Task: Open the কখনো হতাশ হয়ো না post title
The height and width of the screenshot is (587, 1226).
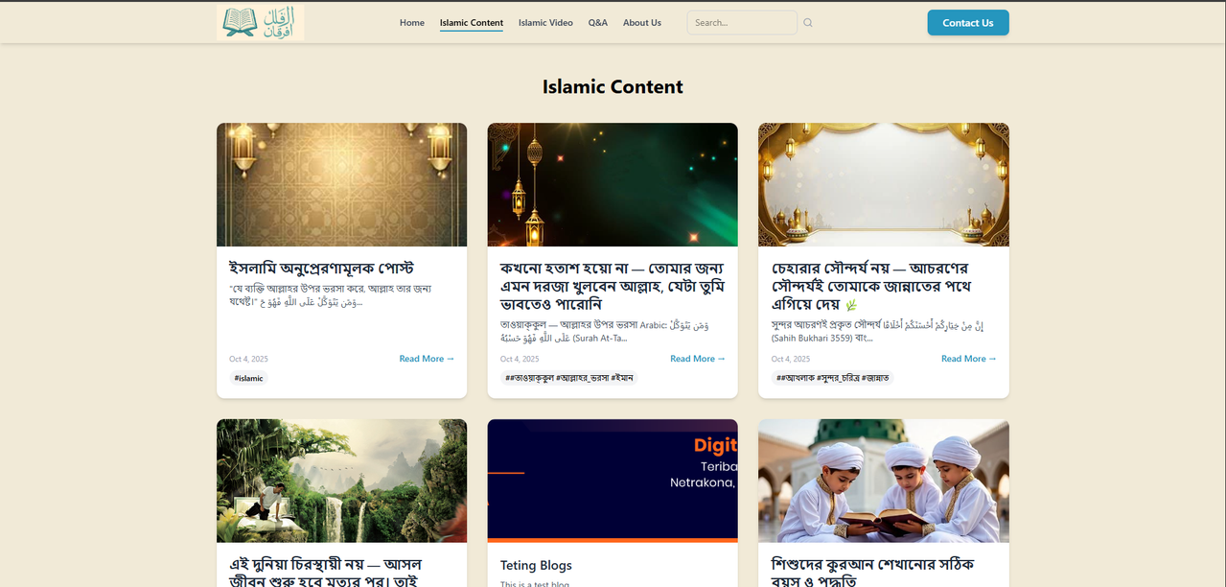Action: point(613,286)
